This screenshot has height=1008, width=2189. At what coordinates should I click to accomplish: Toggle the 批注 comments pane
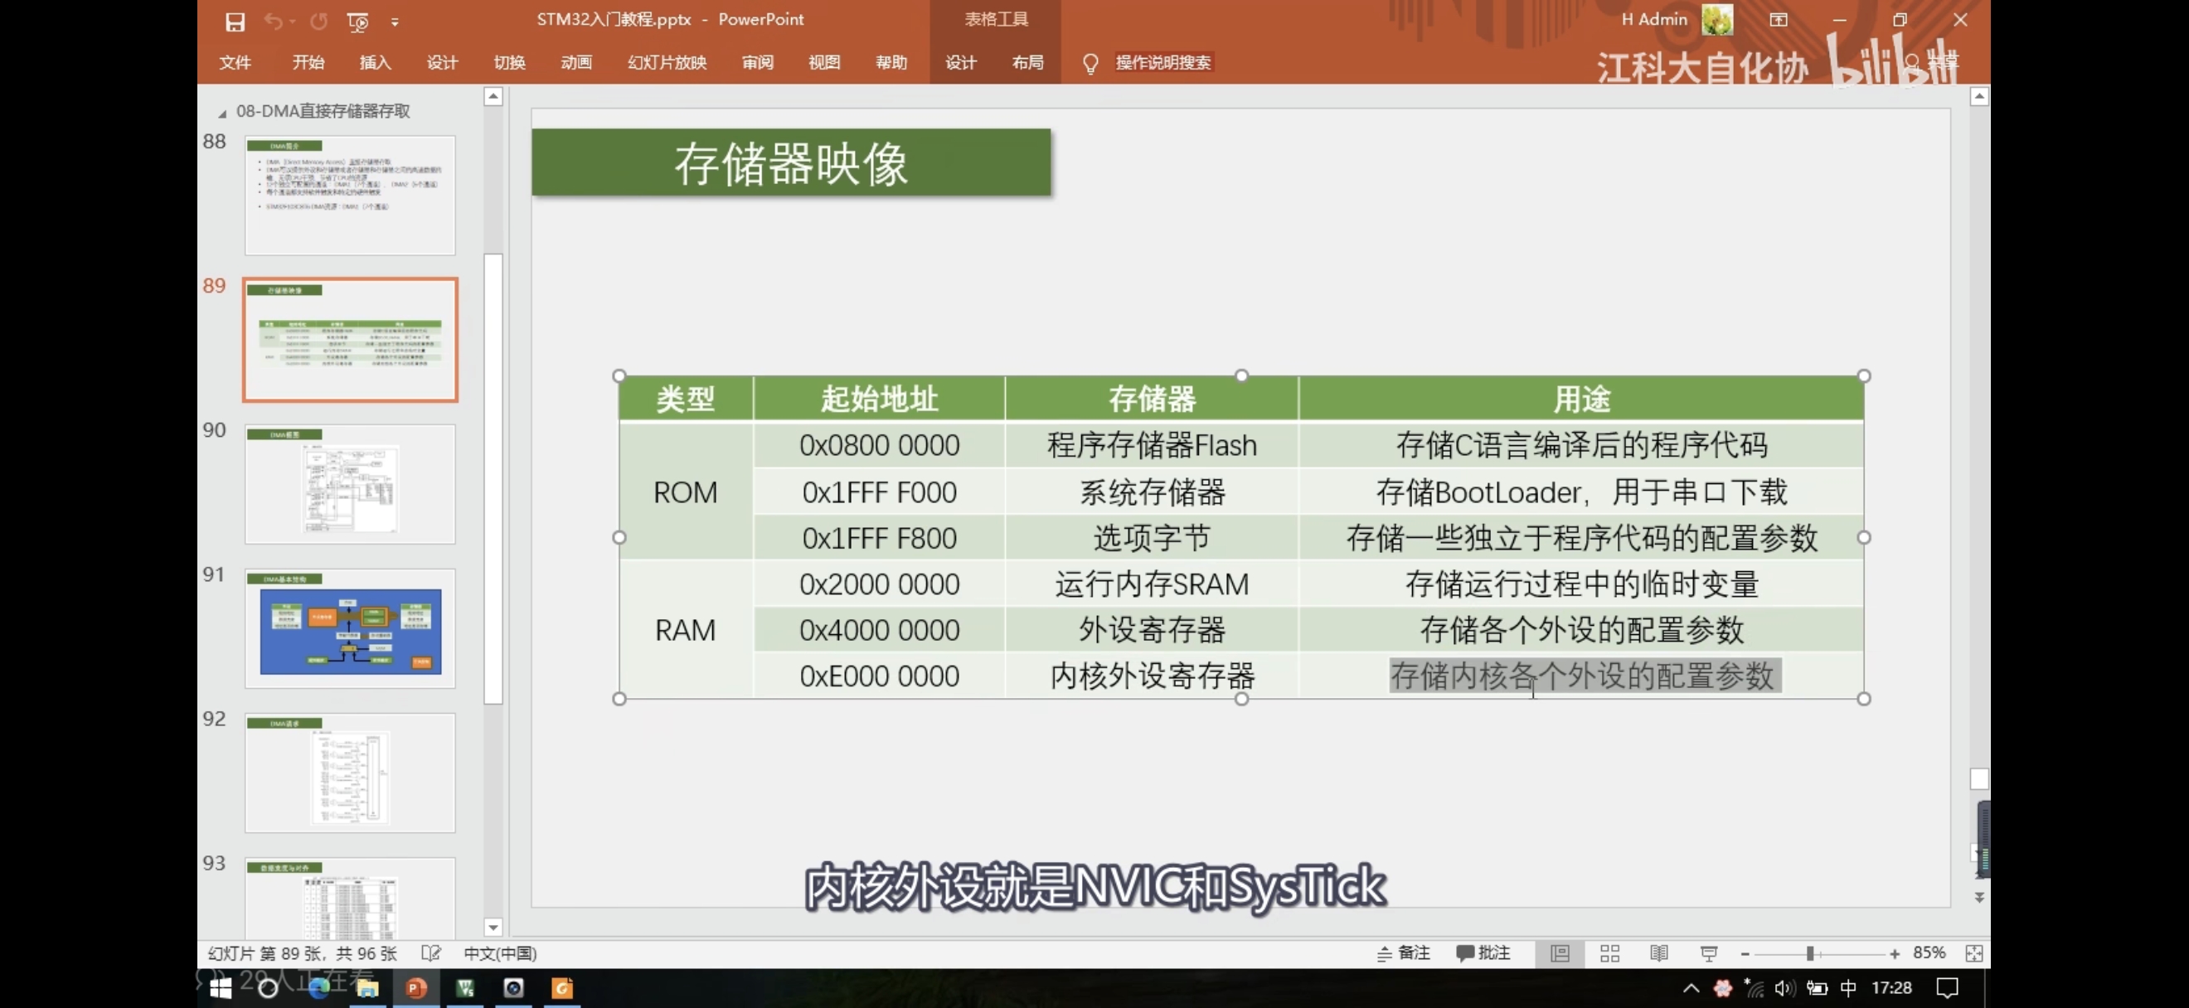1483,952
